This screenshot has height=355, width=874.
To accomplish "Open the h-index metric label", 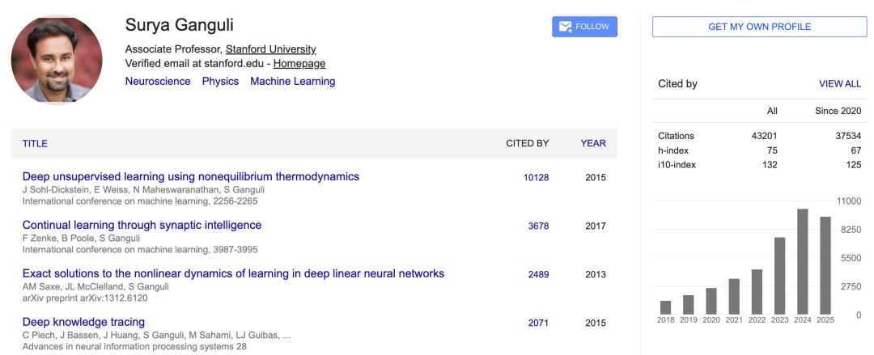I will [672, 150].
